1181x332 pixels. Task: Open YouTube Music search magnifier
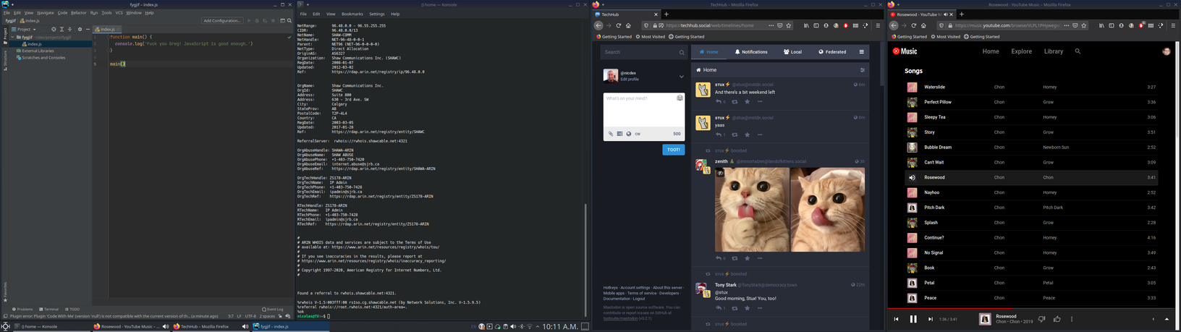point(1078,51)
